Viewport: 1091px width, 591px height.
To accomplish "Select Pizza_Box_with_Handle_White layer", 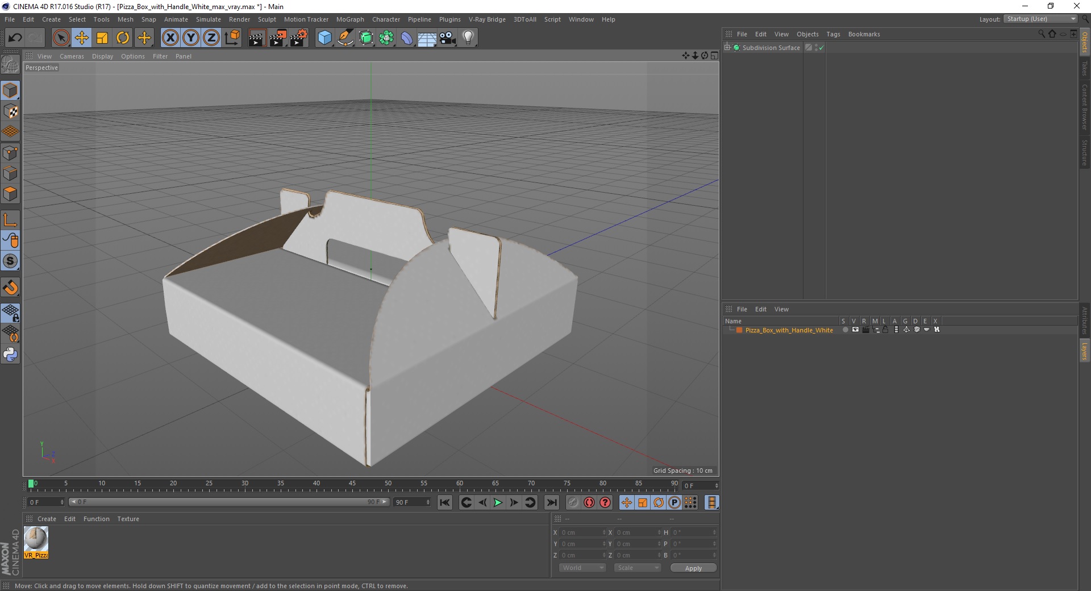I will click(x=789, y=330).
